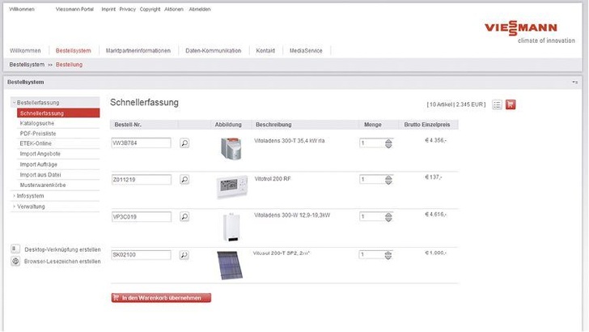Viewport: 589px width, 332px height.
Task: Open the Marktpartnerinformationen tab
Action: (138, 50)
